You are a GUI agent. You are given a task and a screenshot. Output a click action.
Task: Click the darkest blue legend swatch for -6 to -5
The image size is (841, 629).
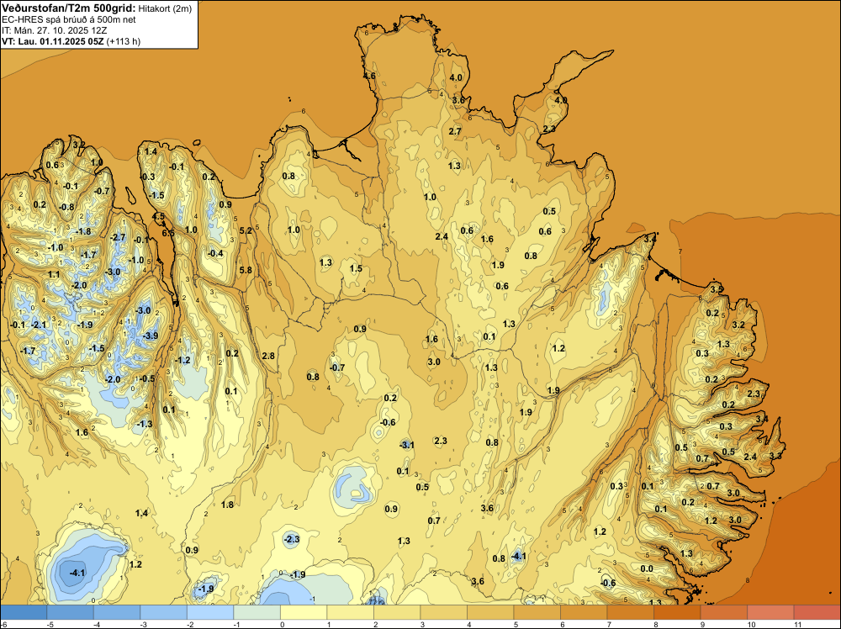pos(24,612)
